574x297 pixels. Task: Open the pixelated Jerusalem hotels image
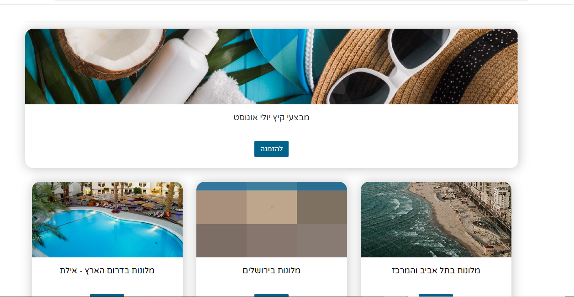[272, 220]
